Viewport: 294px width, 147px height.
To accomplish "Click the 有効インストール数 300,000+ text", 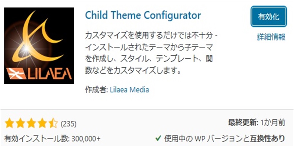I will point(53,138).
